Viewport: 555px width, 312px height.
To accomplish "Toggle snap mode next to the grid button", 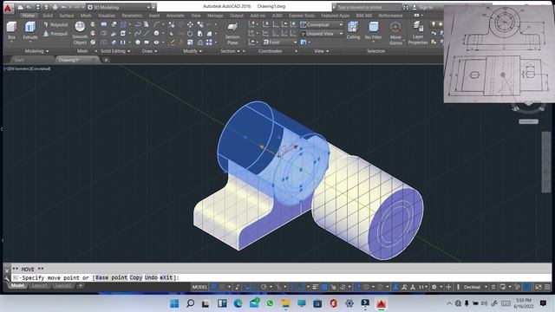I will click(222, 287).
